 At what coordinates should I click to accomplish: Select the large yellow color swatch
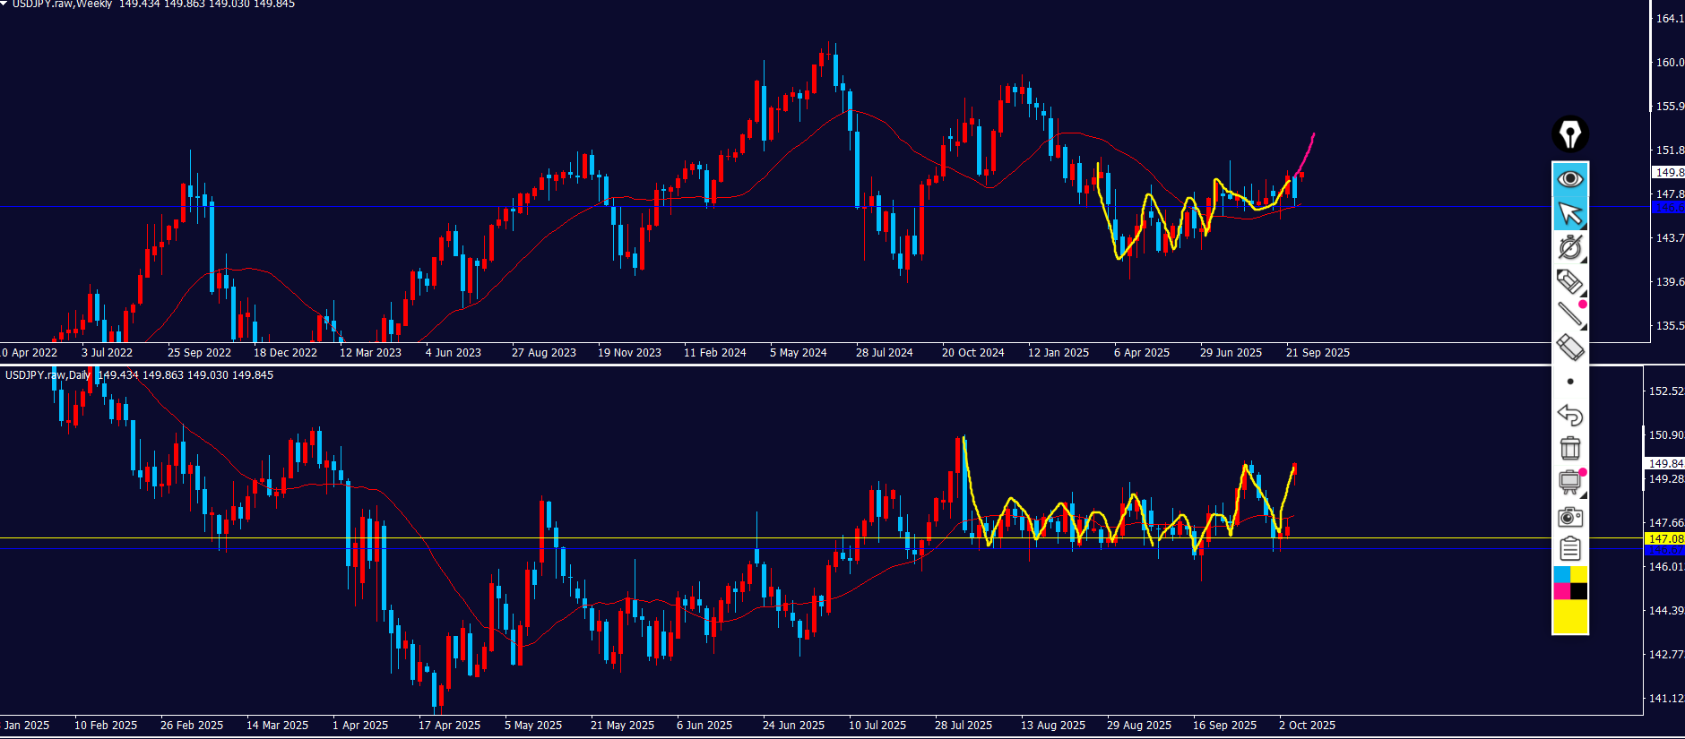pyautogui.click(x=1569, y=617)
